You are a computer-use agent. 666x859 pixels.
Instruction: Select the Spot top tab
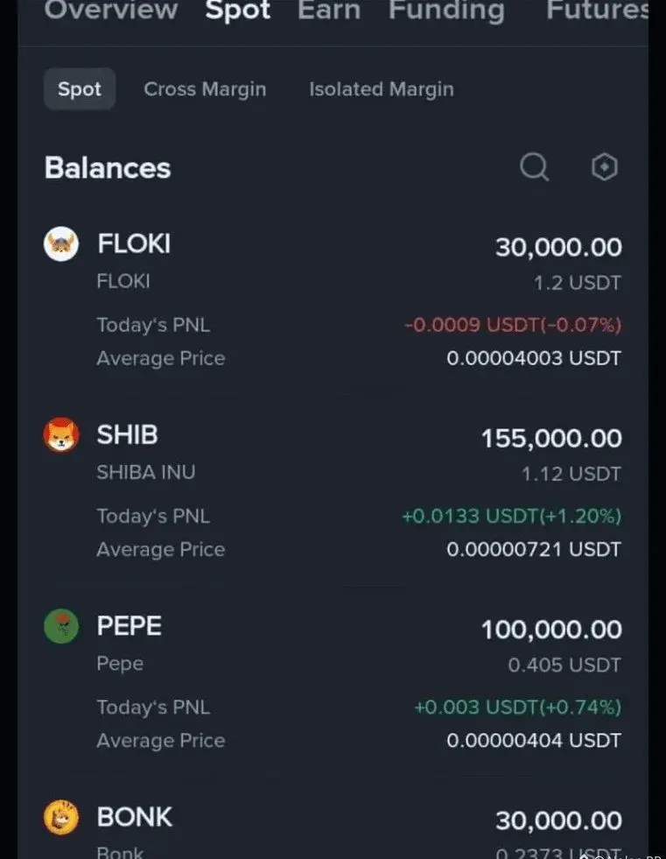(237, 11)
